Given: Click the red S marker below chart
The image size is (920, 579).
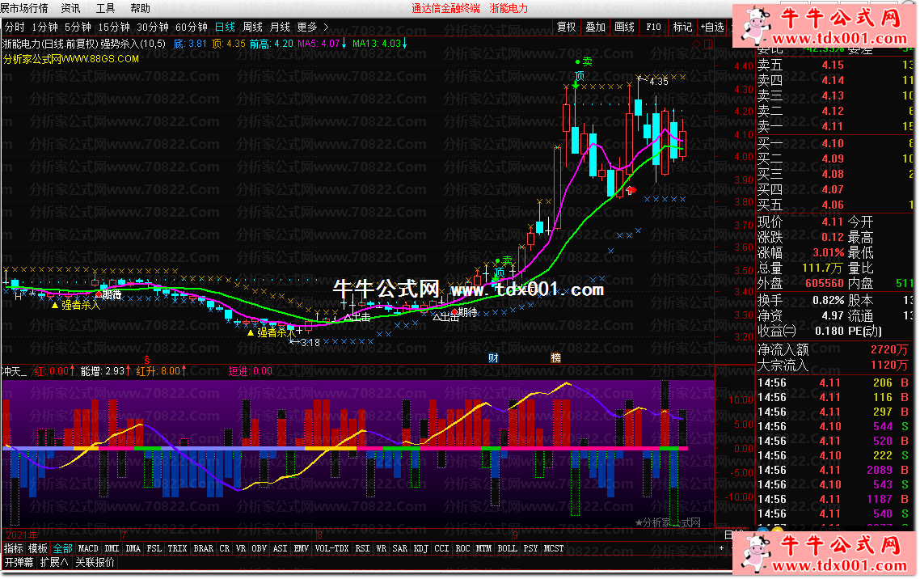Looking at the screenshot, I should 146,360.
